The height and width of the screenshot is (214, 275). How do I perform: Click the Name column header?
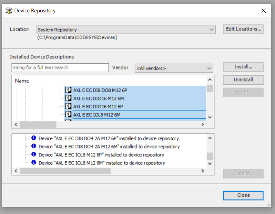[22, 81]
